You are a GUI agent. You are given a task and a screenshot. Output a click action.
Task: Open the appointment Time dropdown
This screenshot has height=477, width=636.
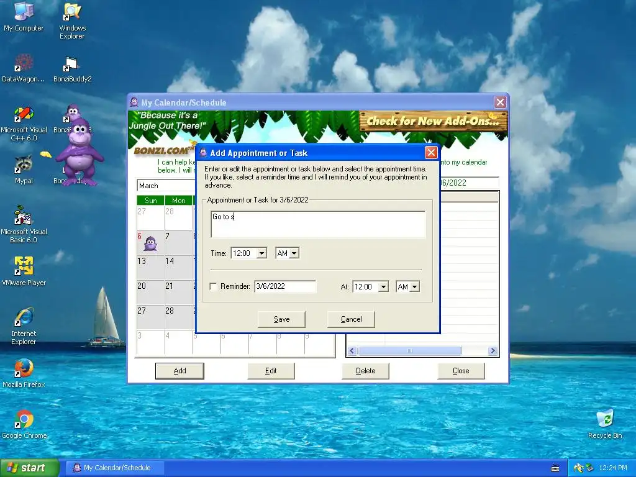point(262,253)
